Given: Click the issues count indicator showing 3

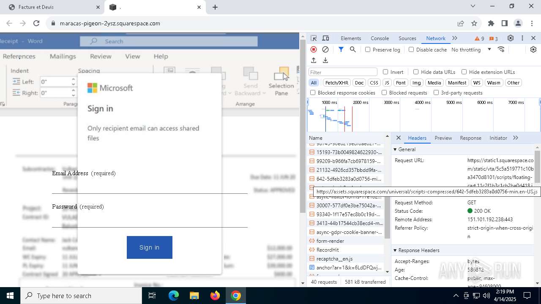Looking at the screenshot, I should click(x=493, y=38).
